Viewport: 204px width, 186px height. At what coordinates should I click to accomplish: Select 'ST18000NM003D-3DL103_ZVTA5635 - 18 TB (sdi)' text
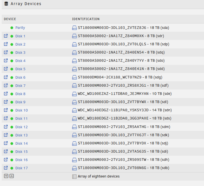coord(123,151)
